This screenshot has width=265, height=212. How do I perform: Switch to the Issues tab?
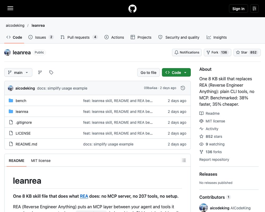[41, 37]
